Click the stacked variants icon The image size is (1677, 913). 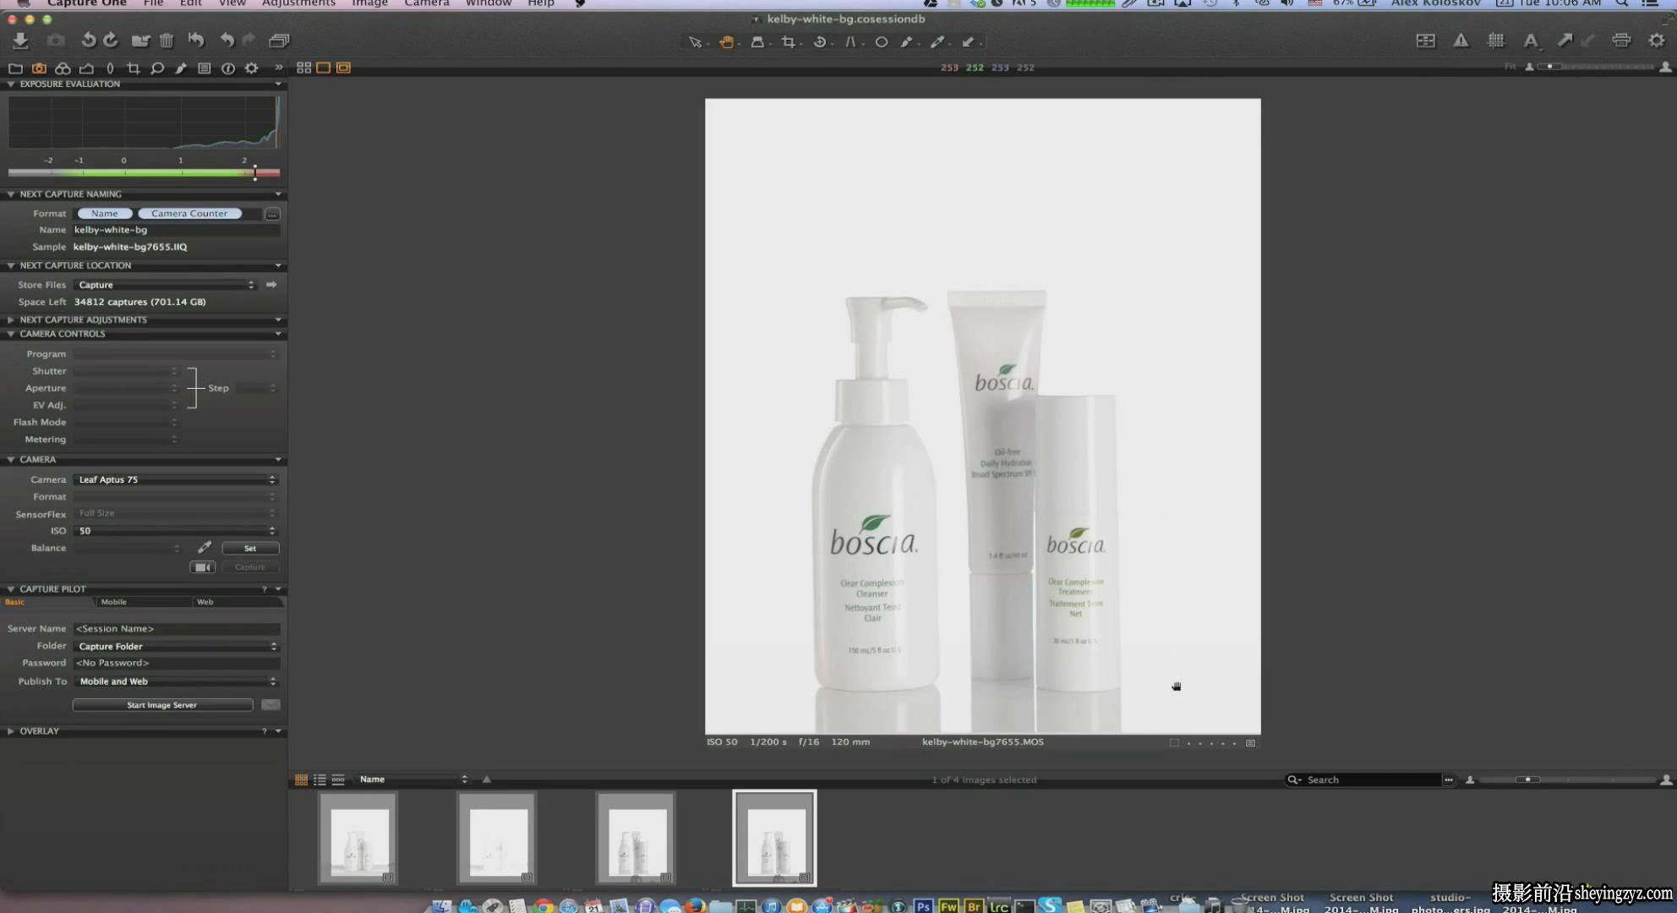click(x=279, y=41)
